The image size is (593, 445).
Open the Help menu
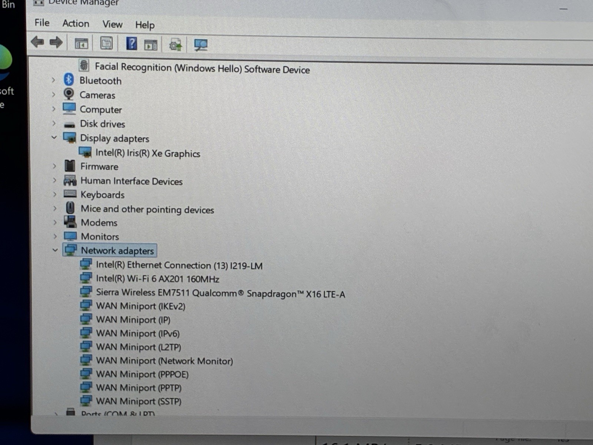click(x=145, y=25)
